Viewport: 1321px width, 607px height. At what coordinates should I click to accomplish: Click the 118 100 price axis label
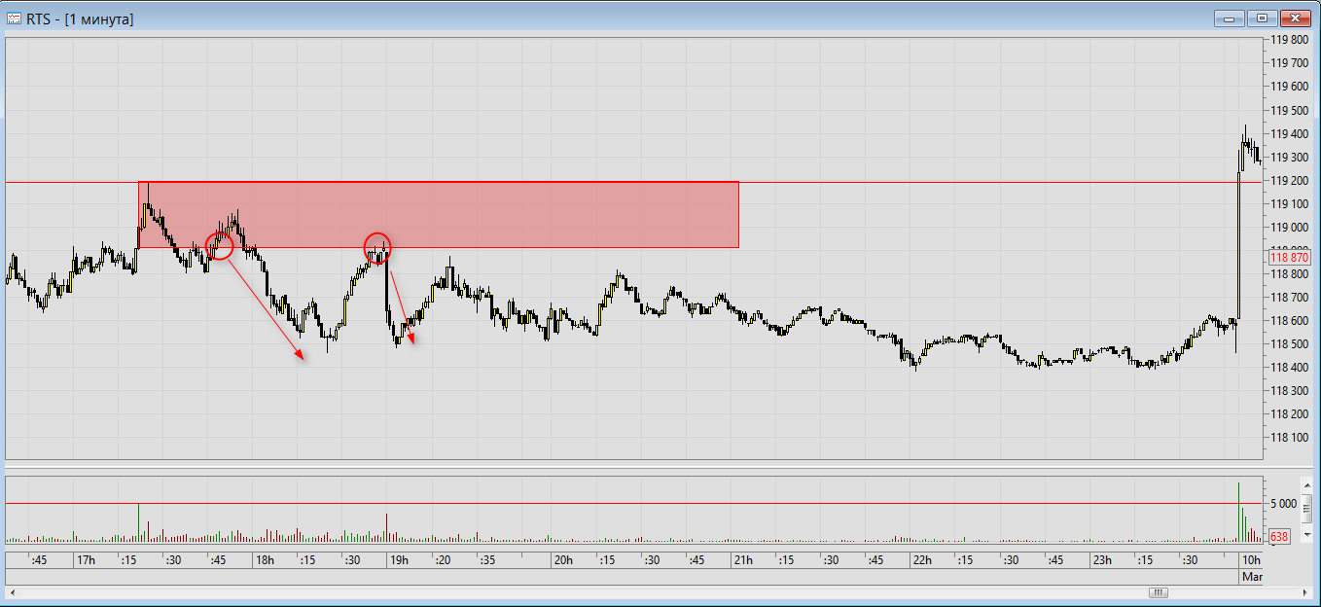(x=1292, y=437)
